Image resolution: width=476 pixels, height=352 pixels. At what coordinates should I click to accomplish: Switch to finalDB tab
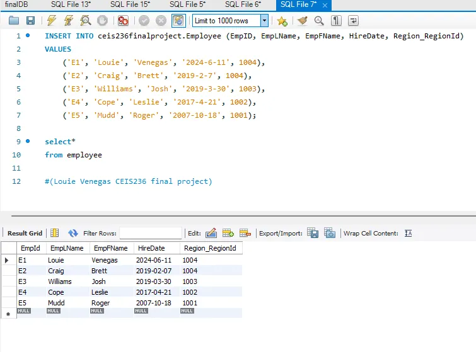(16, 4)
